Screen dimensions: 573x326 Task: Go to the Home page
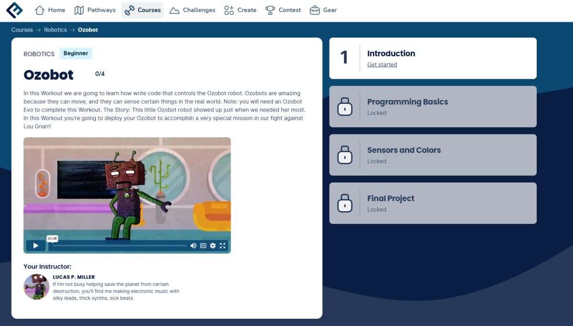[x=50, y=10]
